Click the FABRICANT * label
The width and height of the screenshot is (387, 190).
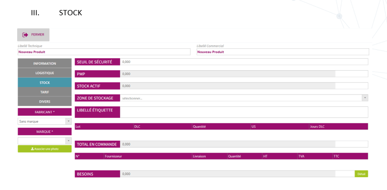pyautogui.click(x=44, y=112)
